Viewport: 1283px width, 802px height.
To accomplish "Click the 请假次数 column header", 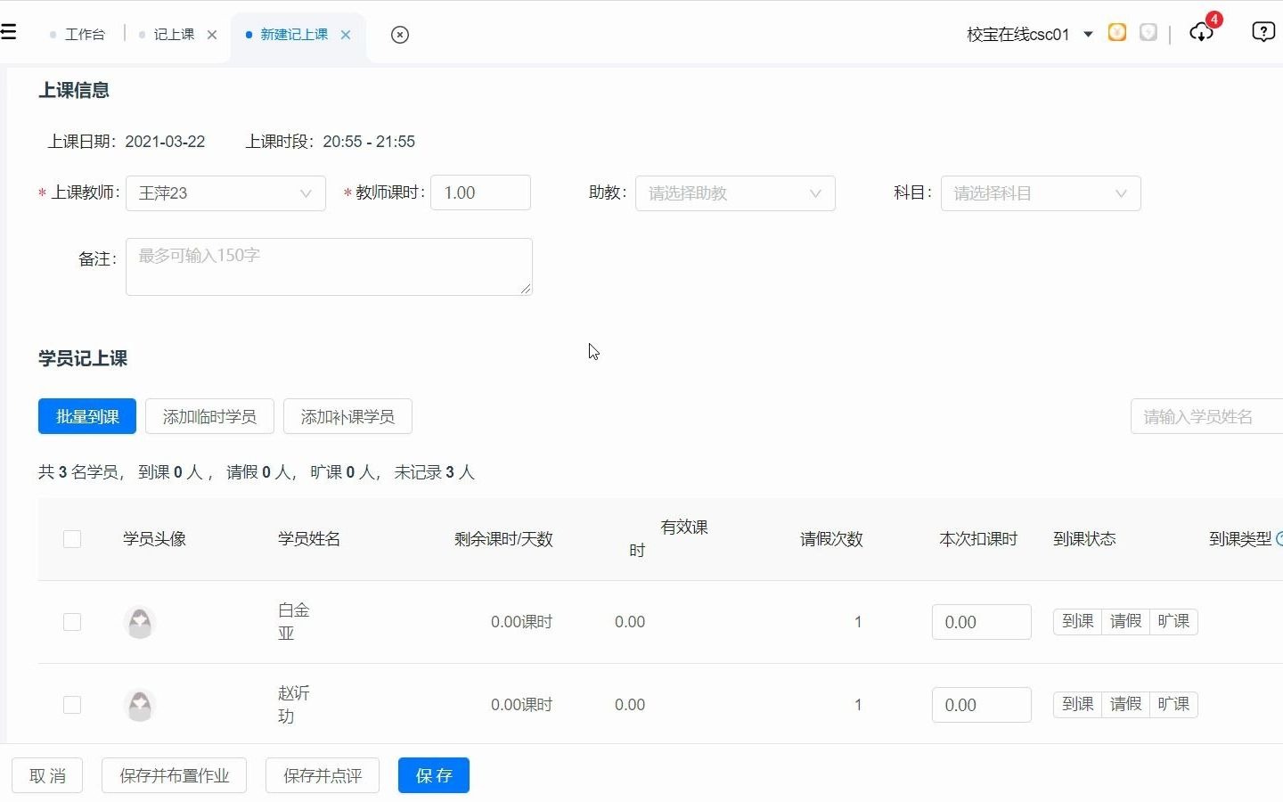I will point(831,539).
